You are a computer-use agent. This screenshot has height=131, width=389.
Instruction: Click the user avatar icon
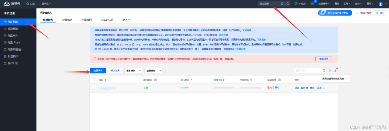(380, 4)
